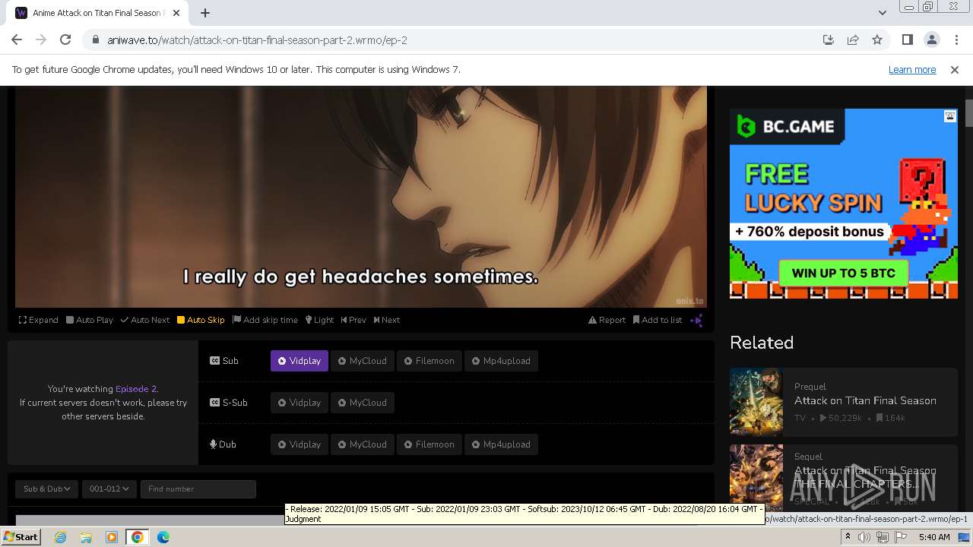Report this video
Image resolution: width=973 pixels, height=547 pixels.
point(607,320)
